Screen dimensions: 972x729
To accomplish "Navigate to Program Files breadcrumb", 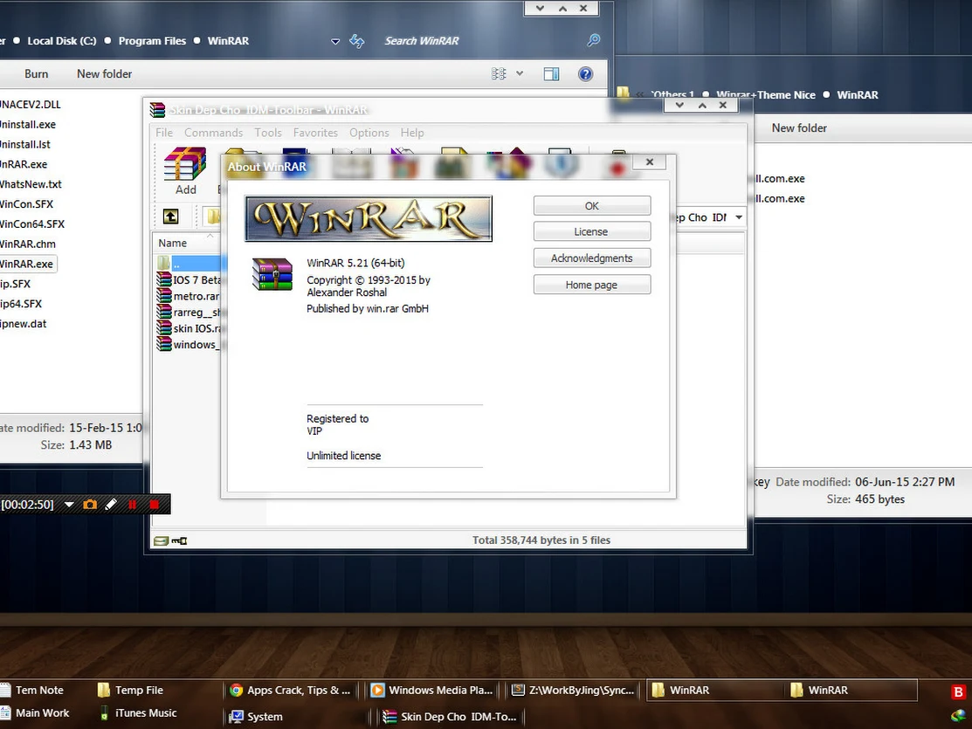I will tap(152, 41).
